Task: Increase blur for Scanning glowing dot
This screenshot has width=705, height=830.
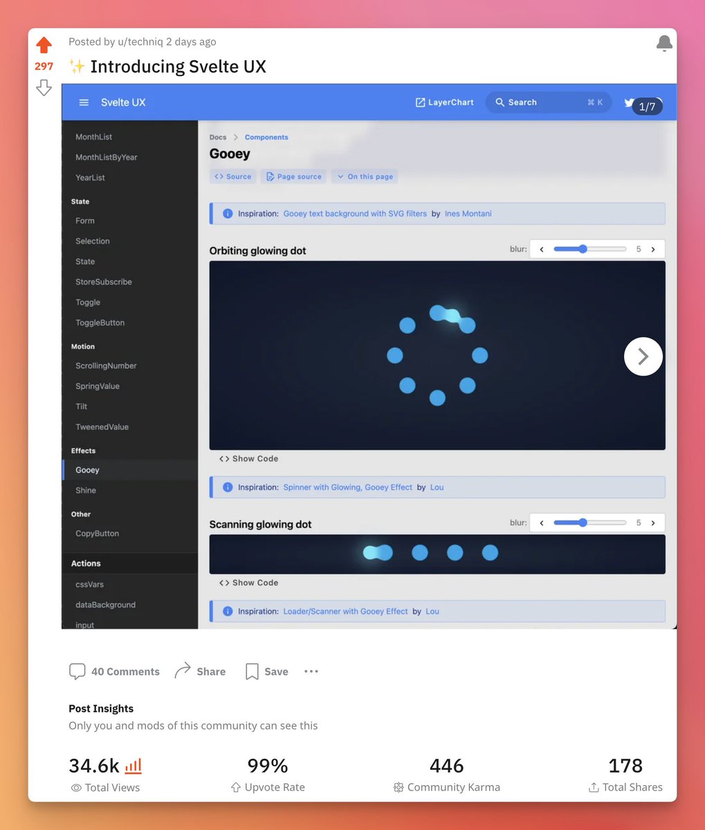Action: (x=653, y=523)
